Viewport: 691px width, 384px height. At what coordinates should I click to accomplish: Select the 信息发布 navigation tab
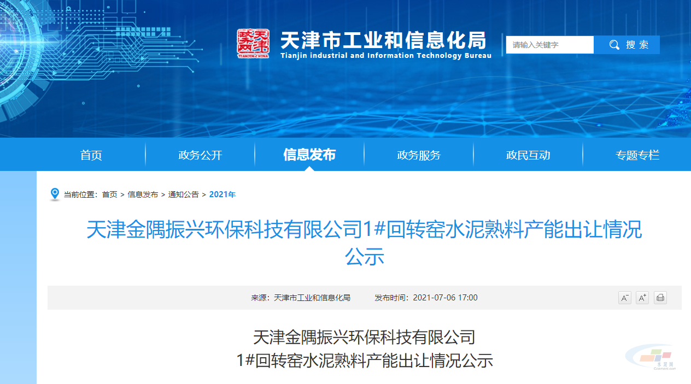(309, 155)
